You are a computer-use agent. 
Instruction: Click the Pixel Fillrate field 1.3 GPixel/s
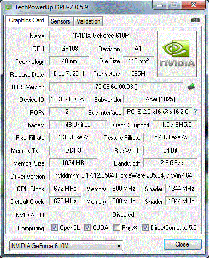(x=73, y=137)
